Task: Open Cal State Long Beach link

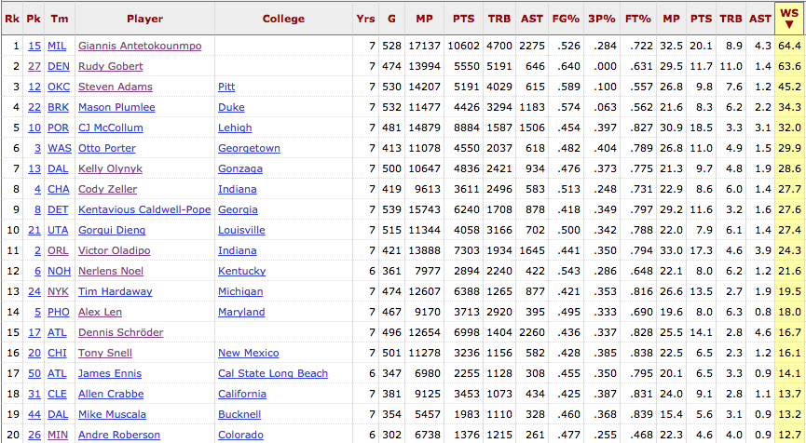Action: click(273, 373)
